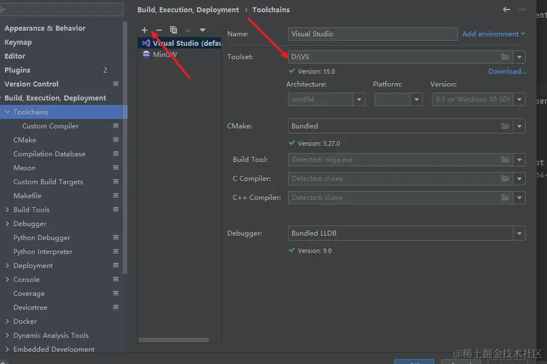Collapse the Toolchains tree node
Viewport: 547px width, 364px height.
7,112
